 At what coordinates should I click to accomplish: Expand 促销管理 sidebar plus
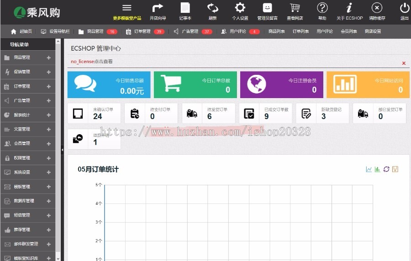[49, 72]
